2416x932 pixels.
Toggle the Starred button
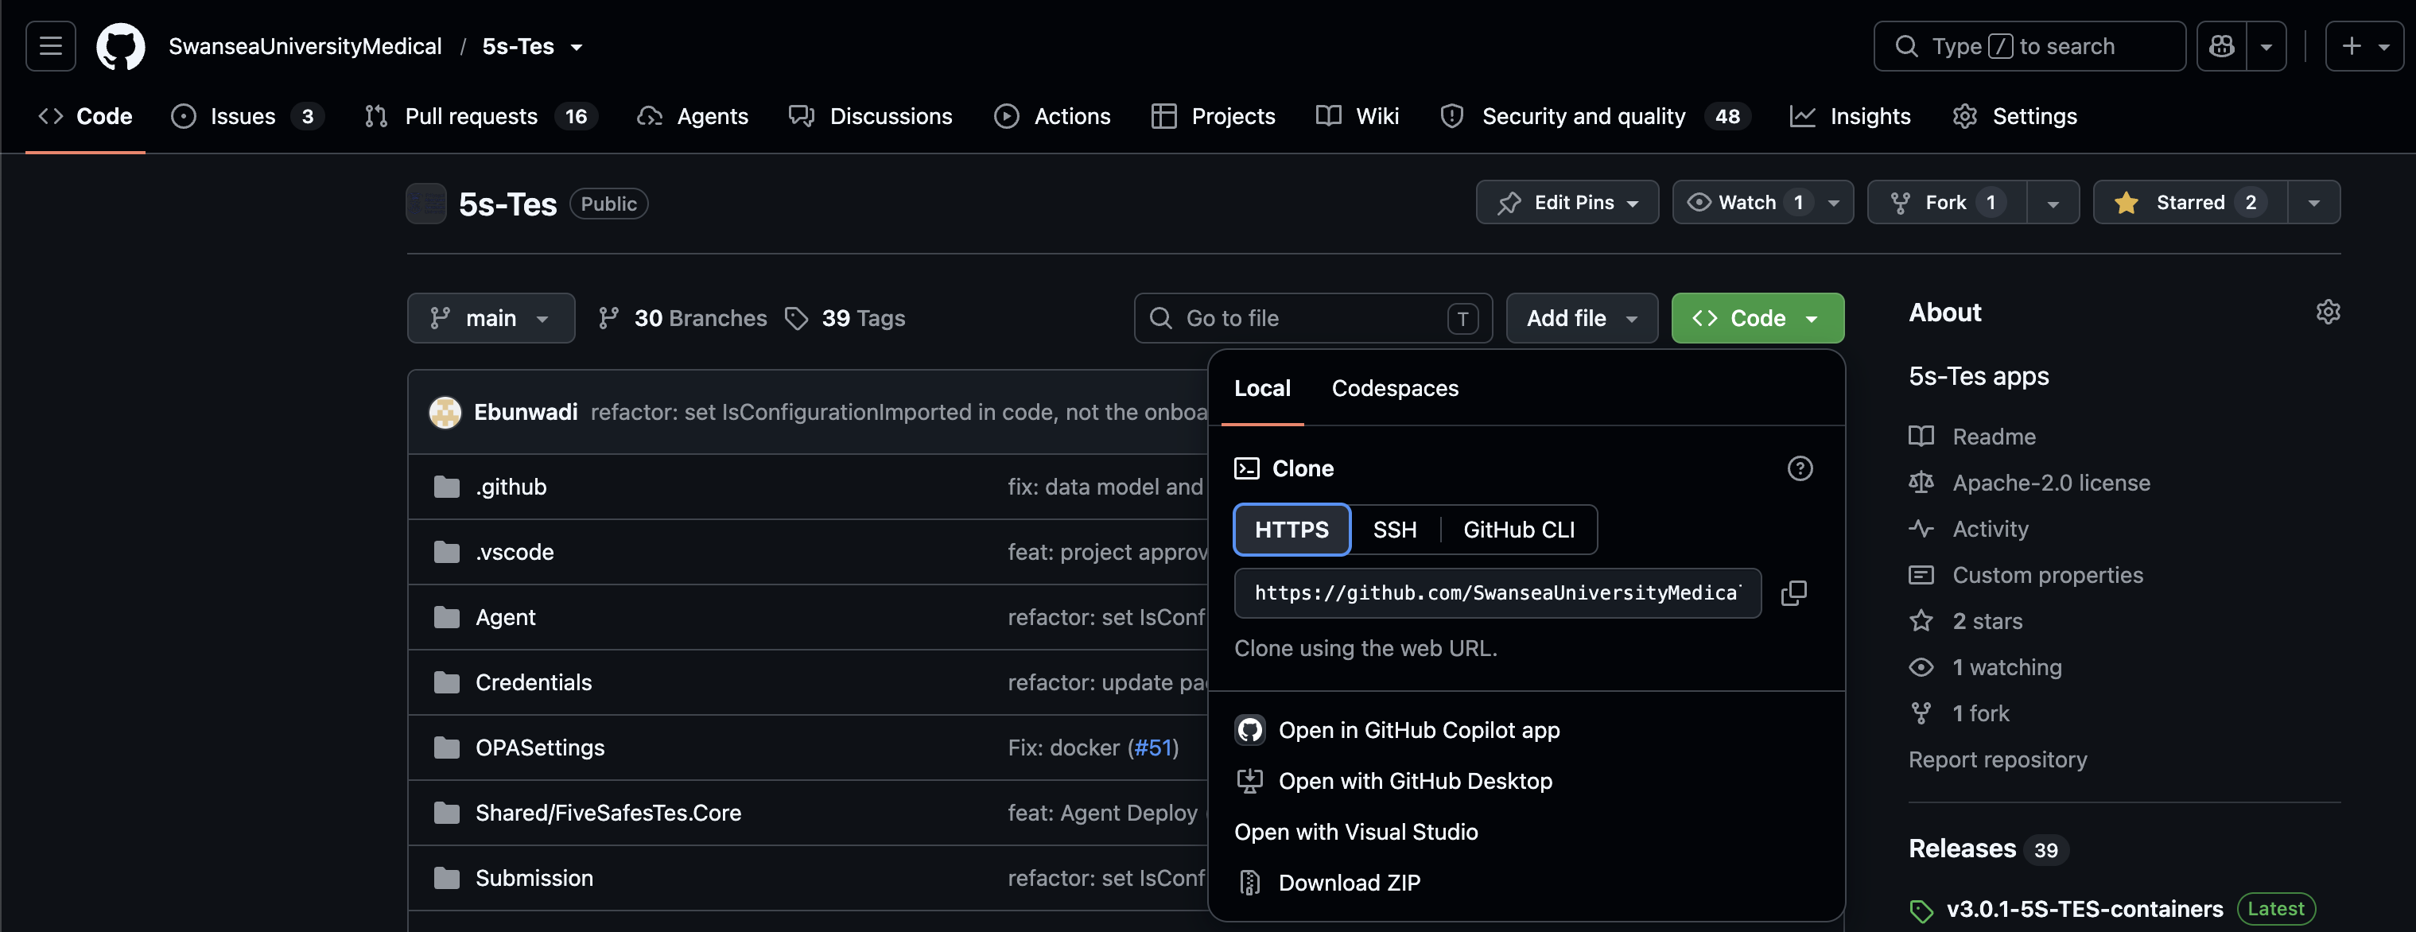(2190, 203)
